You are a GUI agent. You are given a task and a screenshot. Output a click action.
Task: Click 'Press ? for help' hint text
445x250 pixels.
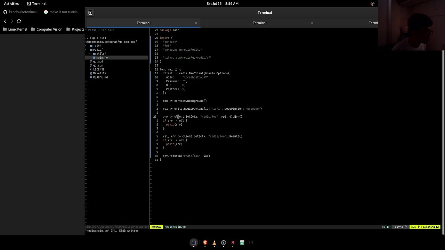tap(101, 30)
